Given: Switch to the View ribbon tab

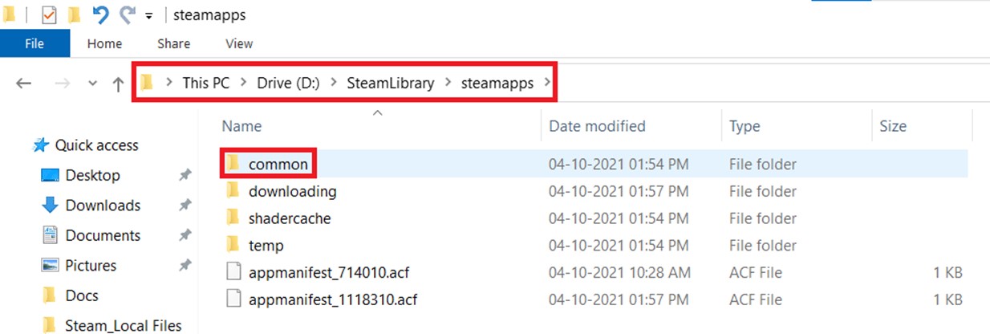Looking at the screenshot, I should pyautogui.click(x=239, y=43).
